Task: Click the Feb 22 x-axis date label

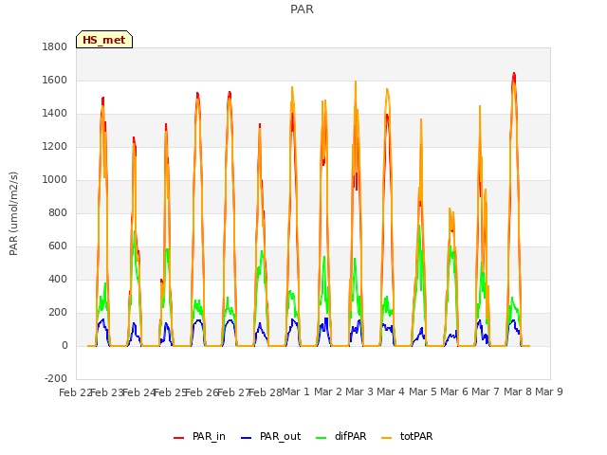Action: pos(75,392)
